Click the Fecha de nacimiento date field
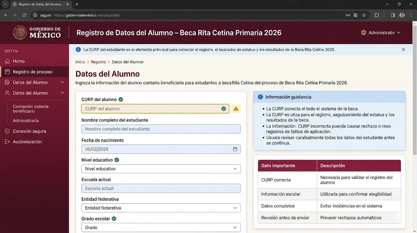The image size is (417, 233). [x=161, y=149]
